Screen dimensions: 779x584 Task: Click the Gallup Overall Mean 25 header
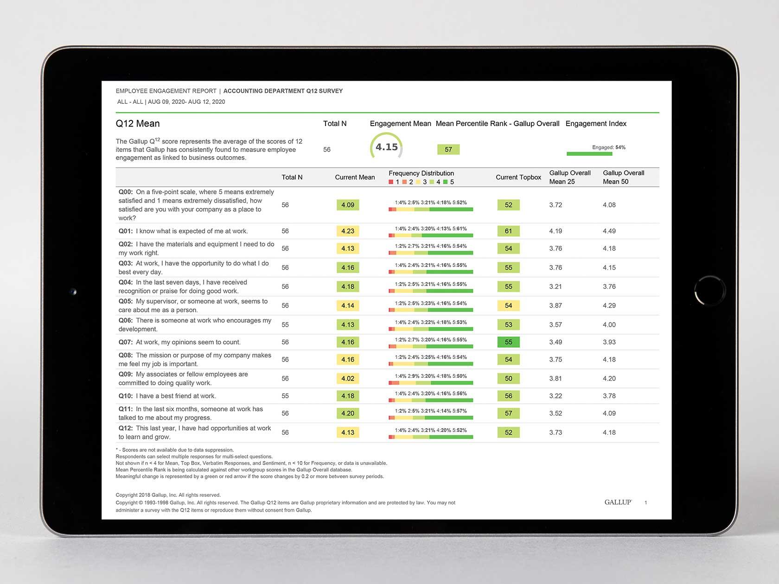click(x=570, y=177)
